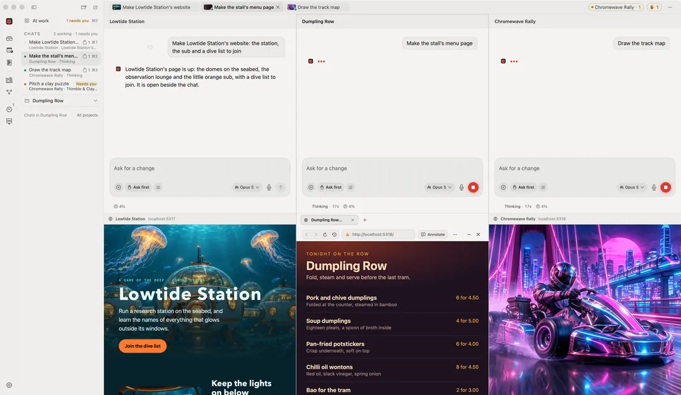The height and width of the screenshot is (395, 681).
Task: Click the All projects link
Action: [87, 115]
